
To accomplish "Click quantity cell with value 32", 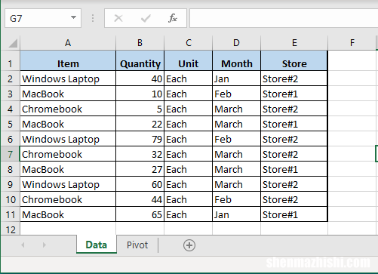I will pyautogui.click(x=140, y=154).
